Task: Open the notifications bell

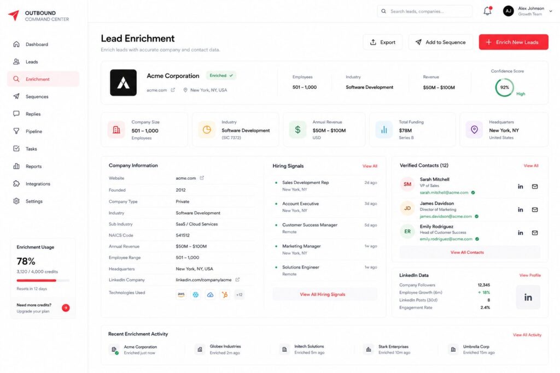Action: click(487, 11)
